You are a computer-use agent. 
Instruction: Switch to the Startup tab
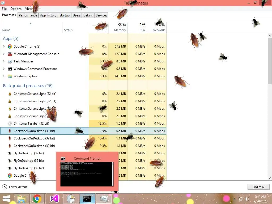click(x=65, y=15)
